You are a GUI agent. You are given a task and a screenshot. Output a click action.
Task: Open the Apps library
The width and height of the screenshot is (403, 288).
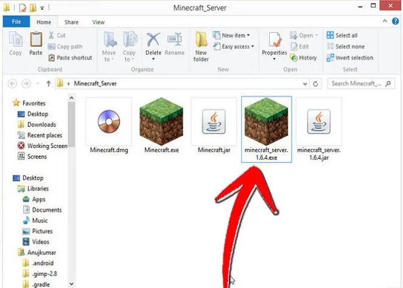pos(34,199)
